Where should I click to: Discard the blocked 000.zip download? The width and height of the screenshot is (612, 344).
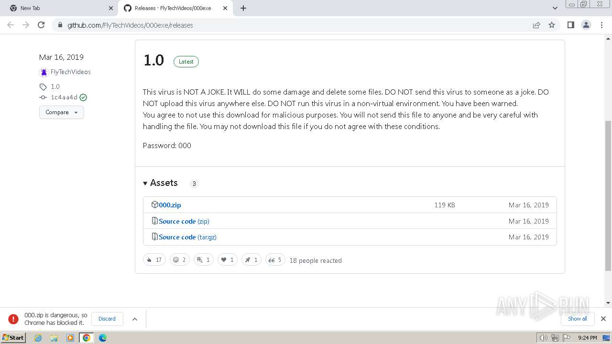[x=107, y=319]
